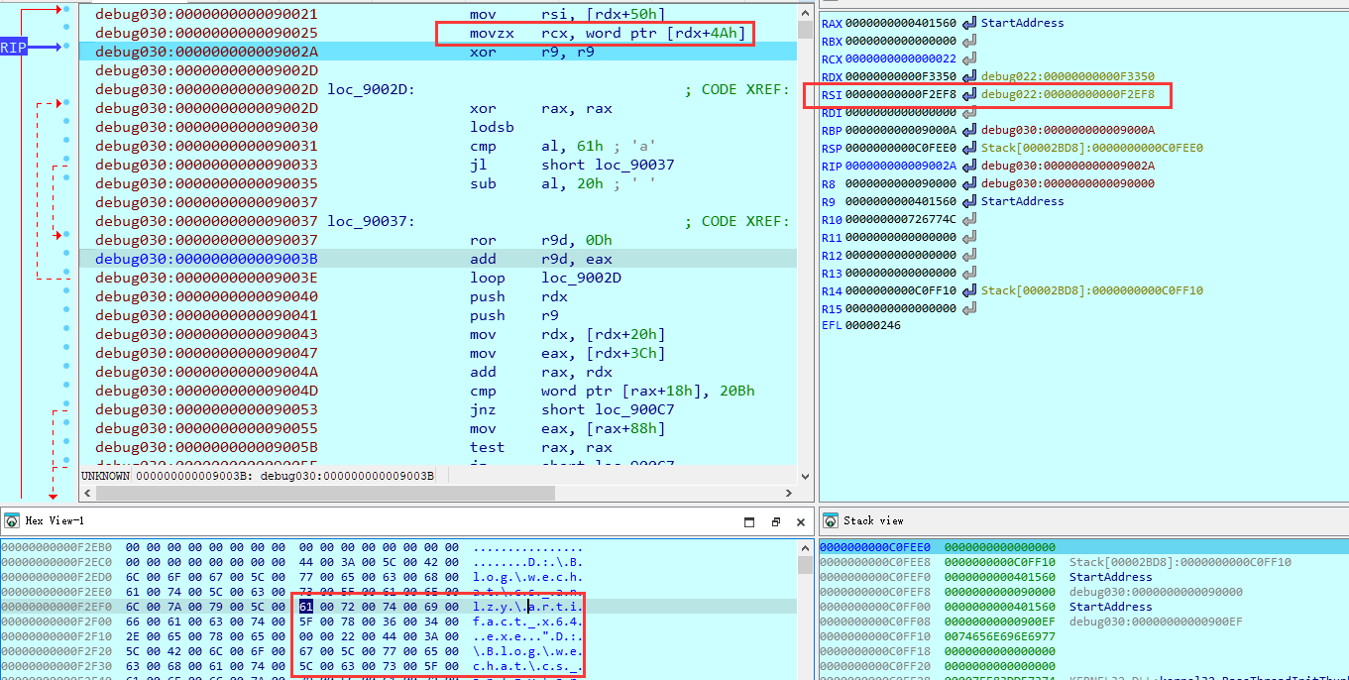Follow the R9 register jump arrow

[x=969, y=201]
